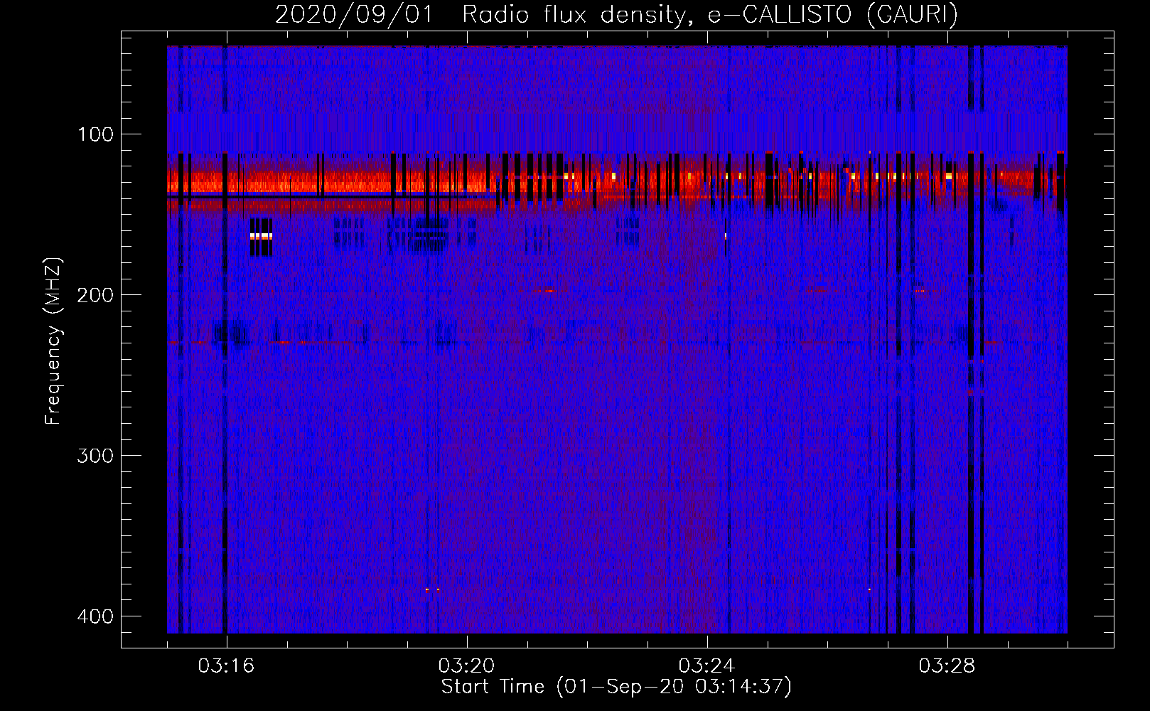
Task: Click the '03:16' time tick label
Action: point(226,666)
